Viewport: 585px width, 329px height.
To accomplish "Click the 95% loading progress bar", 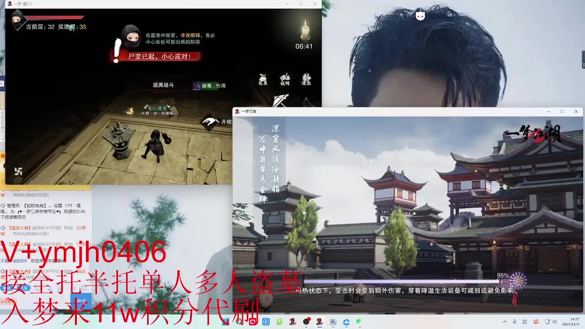I will click(x=402, y=281).
